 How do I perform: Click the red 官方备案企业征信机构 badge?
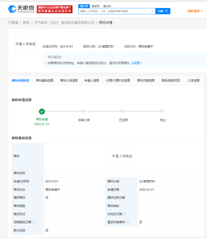click(x=54, y=9)
